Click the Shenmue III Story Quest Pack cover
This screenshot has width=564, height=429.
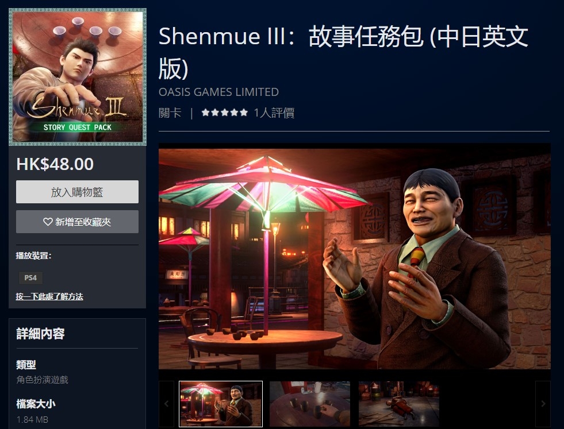(78, 77)
